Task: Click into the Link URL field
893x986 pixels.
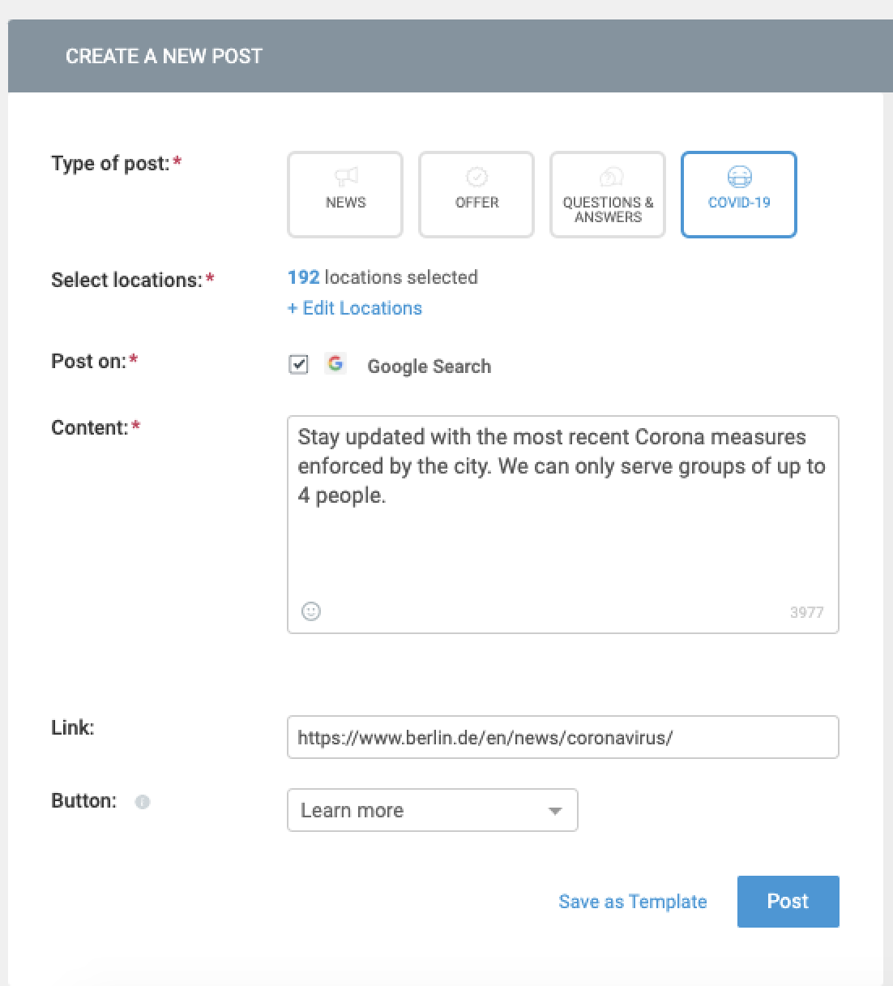Action: [x=563, y=737]
